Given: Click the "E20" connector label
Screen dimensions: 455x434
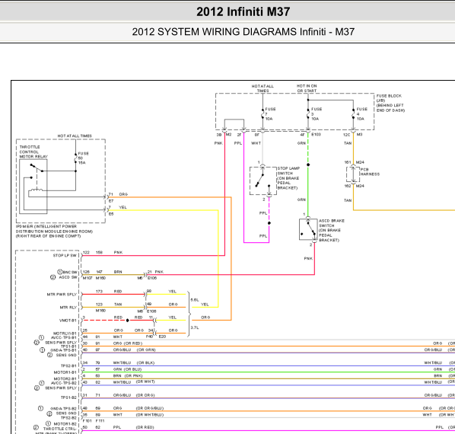Looking at the screenshot, I should point(162,337).
